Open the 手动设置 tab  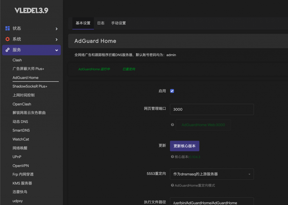pos(118,23)
